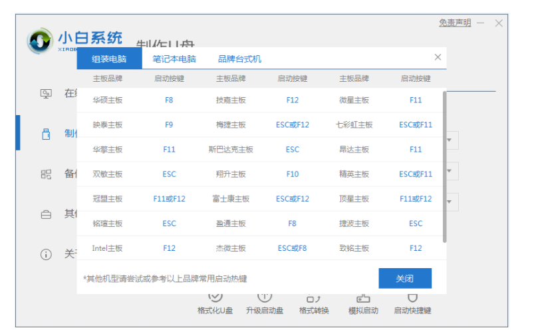The width and height of the screenshot is (536, 332).
Task: Open the backup grid icon in the sidebar
Action: click(46, 174)
